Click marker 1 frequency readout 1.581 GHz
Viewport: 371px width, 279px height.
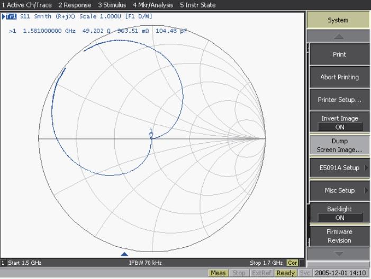[x=49, y=31]
